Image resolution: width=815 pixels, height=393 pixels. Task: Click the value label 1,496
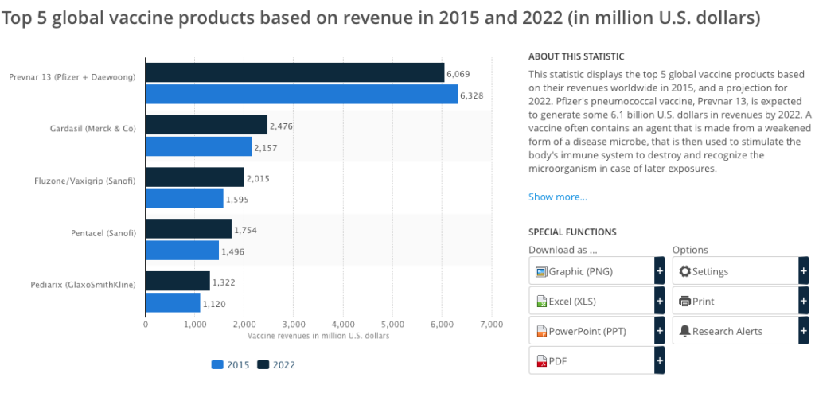click(x=233, y=252)
